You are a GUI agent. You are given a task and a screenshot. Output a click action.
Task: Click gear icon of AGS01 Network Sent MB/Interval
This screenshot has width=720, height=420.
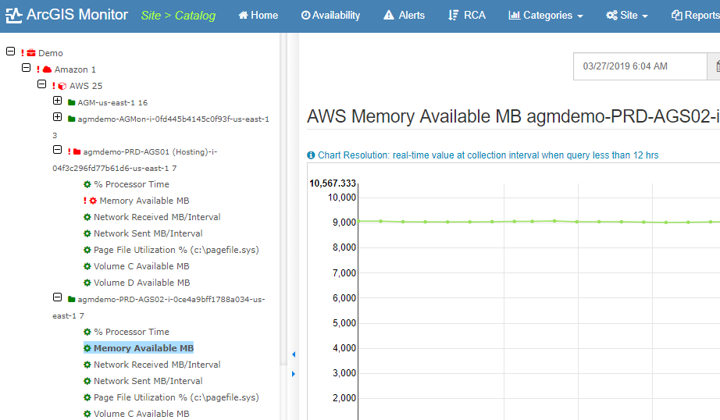pos(87,233)
